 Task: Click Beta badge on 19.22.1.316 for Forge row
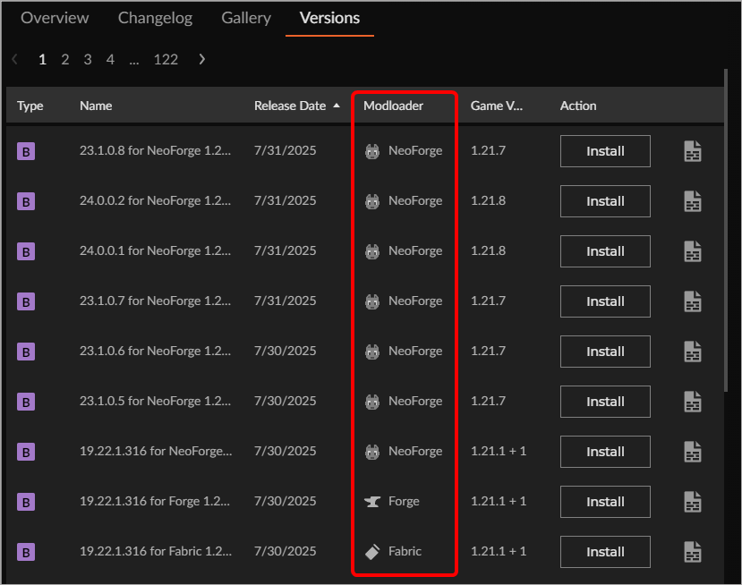point(26,503)
